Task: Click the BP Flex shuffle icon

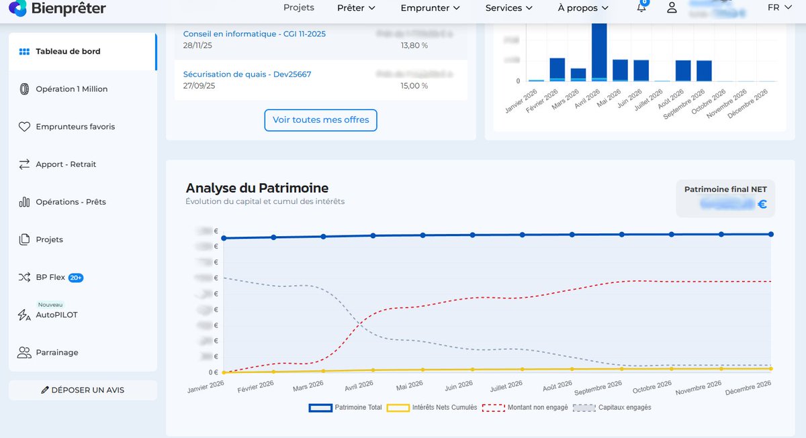Action: [25, 277]
